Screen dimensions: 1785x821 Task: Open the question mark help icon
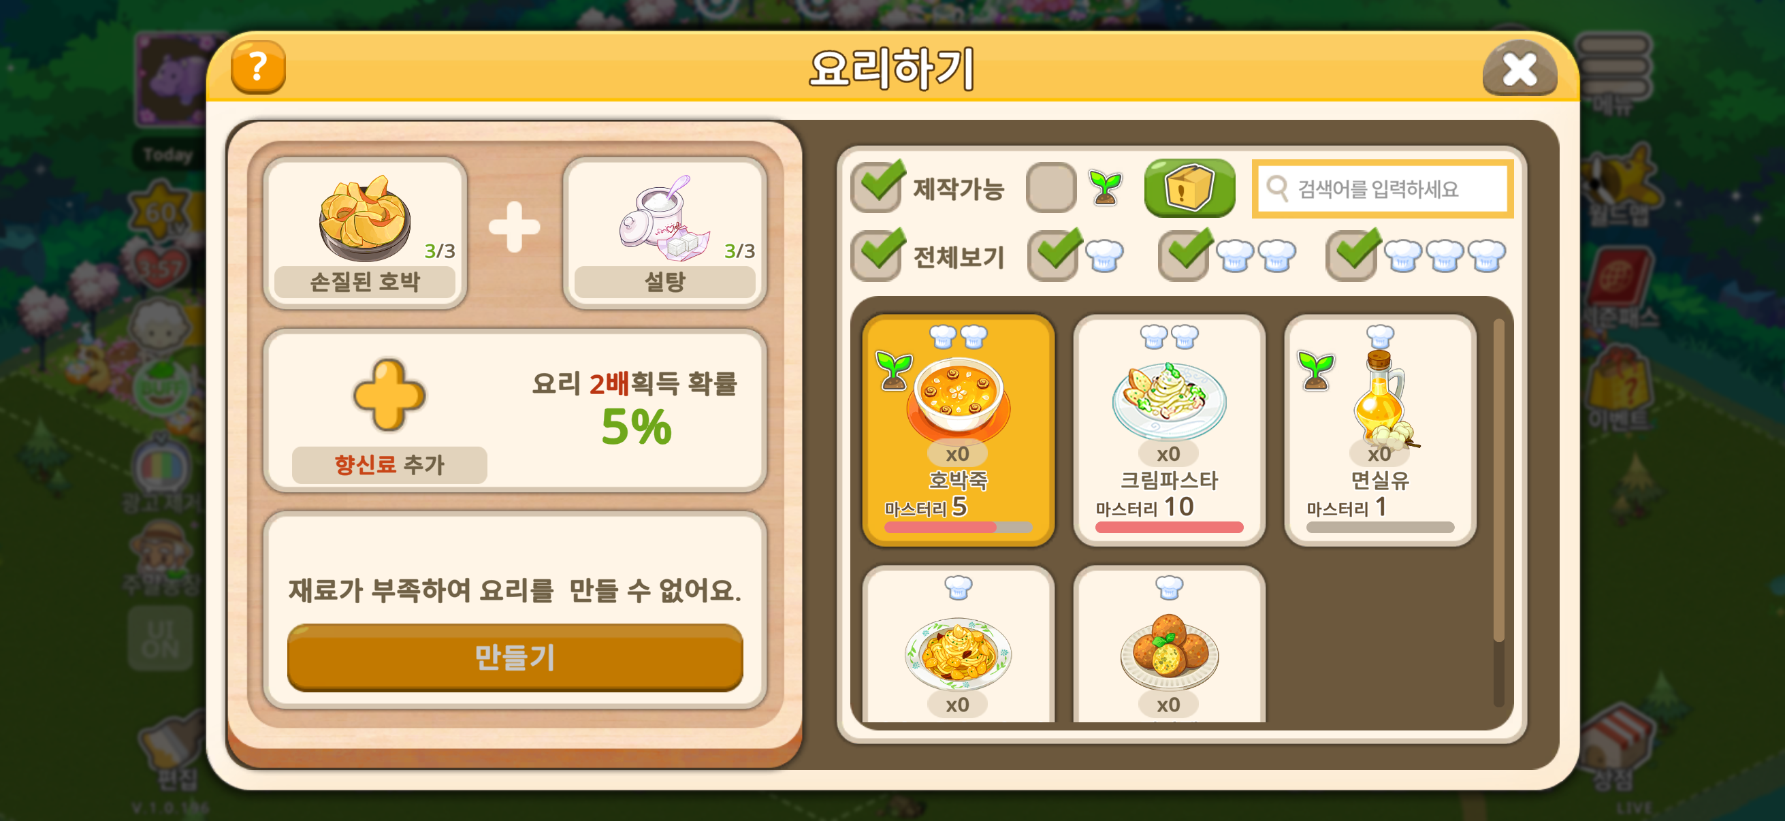click(258, 68)
